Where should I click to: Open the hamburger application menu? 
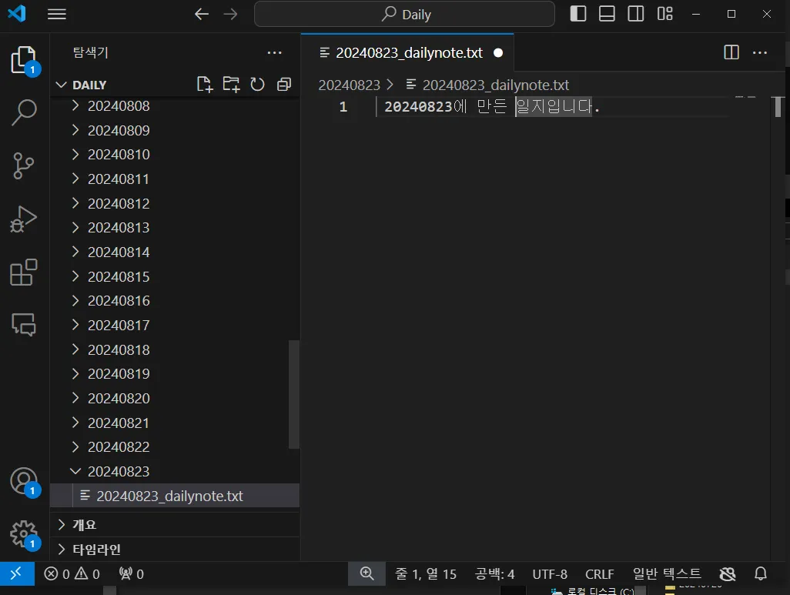(x=57, y=14)
